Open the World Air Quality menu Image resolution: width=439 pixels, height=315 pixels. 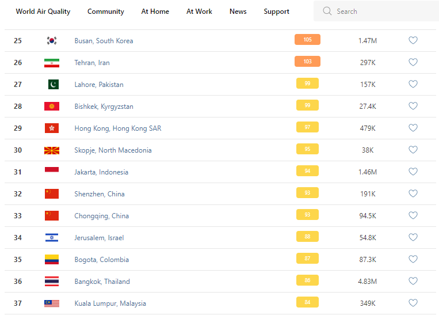click(43, 12)
